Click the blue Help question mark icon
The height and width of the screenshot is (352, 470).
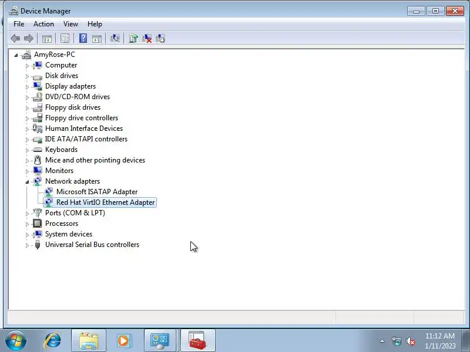[x=83, y=38]
